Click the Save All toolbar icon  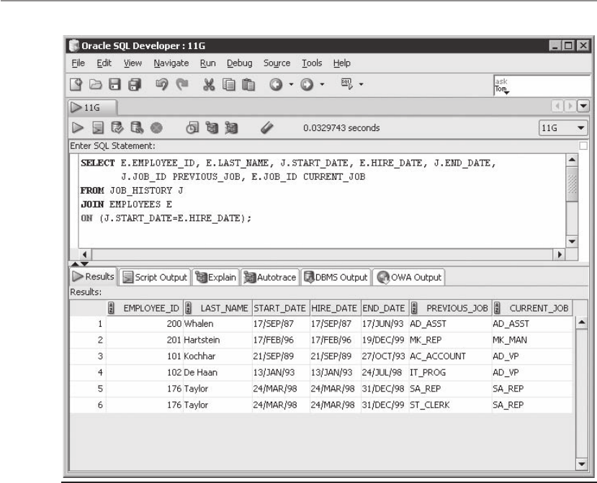pyautogui.click(x=134, y=84)
